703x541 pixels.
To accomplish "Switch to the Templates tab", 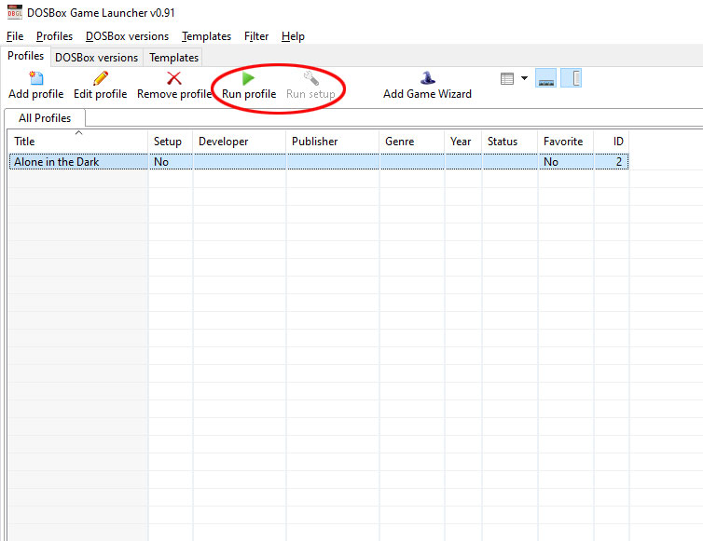I will (x=173, y=58).
